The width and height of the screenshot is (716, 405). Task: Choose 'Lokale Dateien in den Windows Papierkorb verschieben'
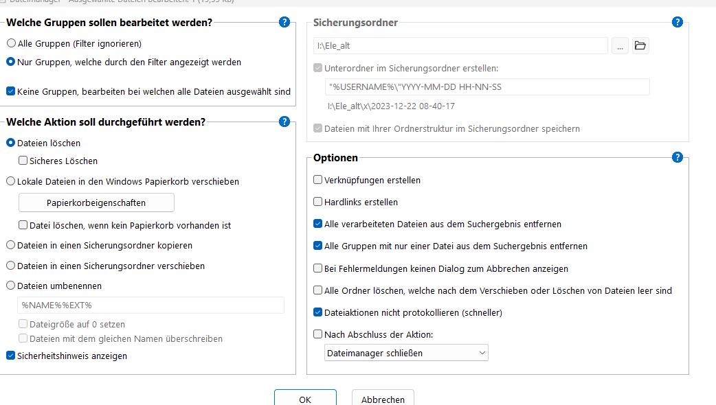coord(11,182)
